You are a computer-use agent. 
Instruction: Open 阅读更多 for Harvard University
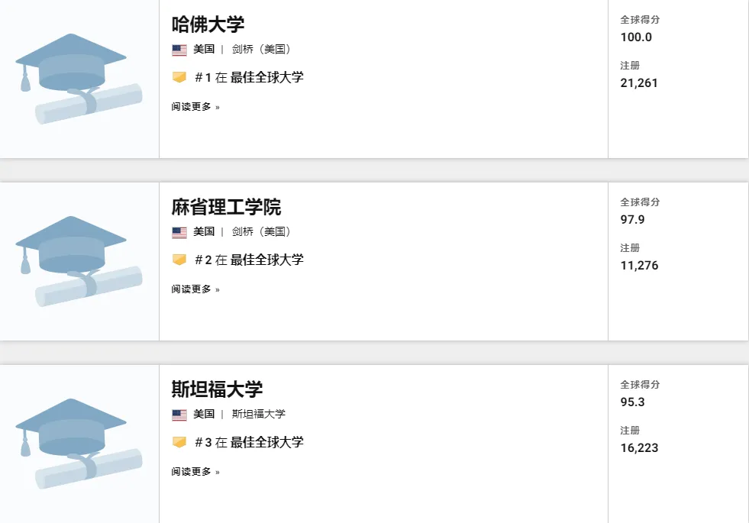(x=195, y=107)
